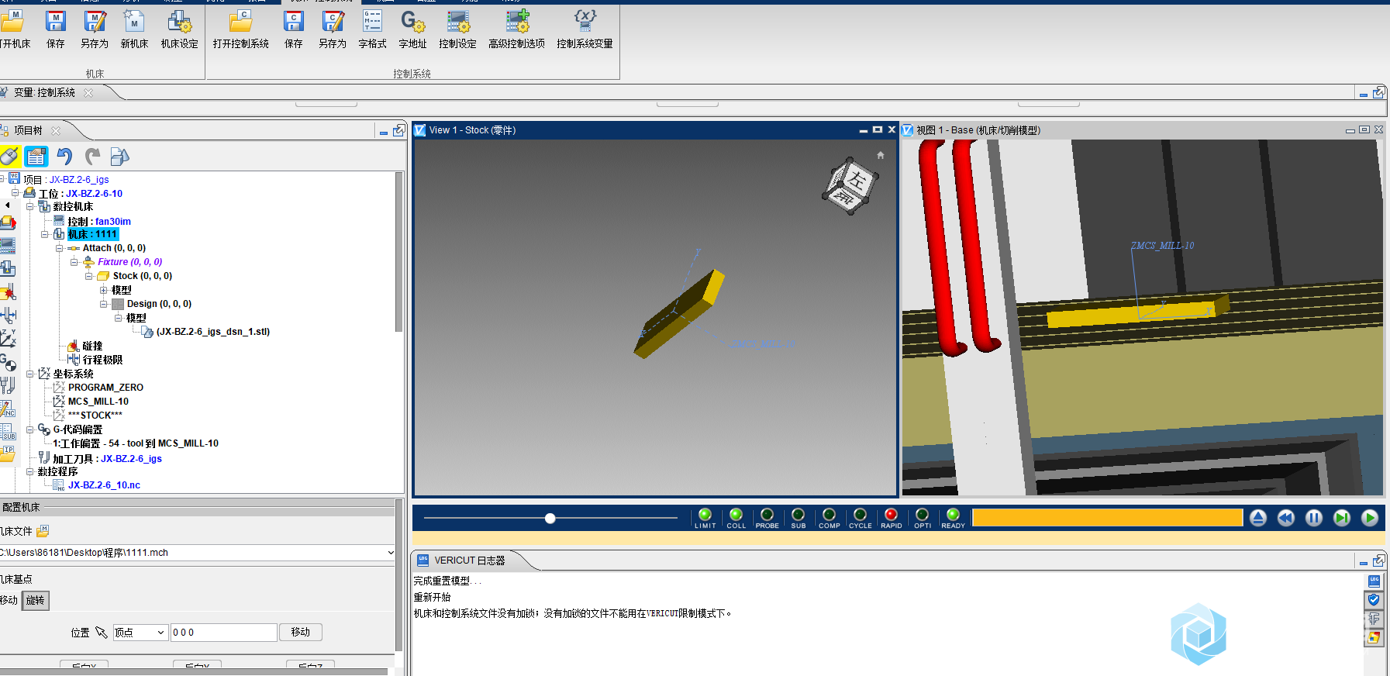Switch to the 变量:控制系统 tab
The height and width of the screenshot is (676, 1390).
tap(45, 92)
